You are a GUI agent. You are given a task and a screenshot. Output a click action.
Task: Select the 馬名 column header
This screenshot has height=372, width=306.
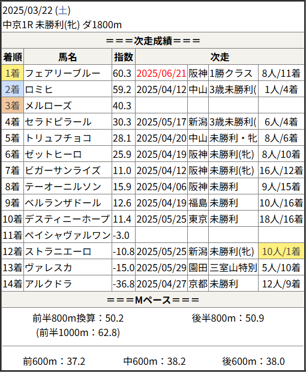[x=68, y=57]
